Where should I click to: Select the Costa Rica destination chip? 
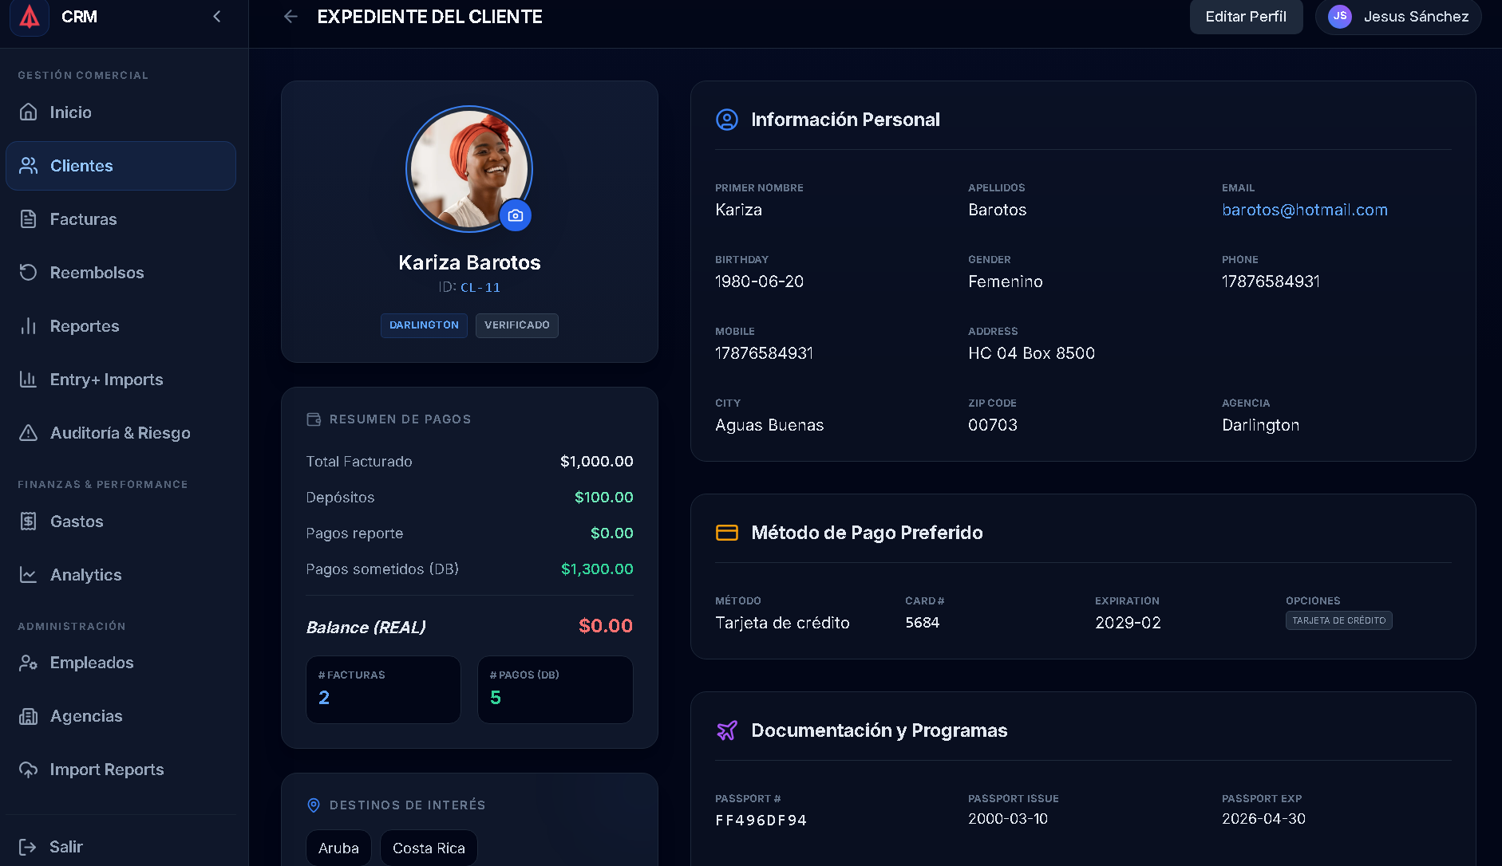[x=429, y=848]
